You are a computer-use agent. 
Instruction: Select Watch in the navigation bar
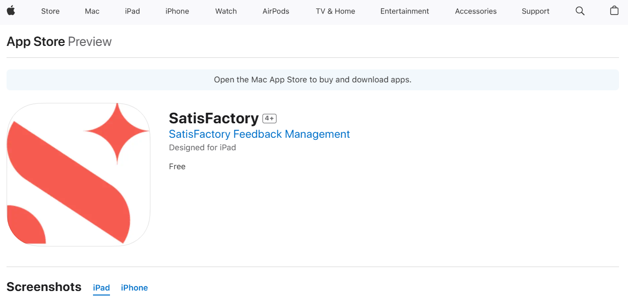pos(226,11)
